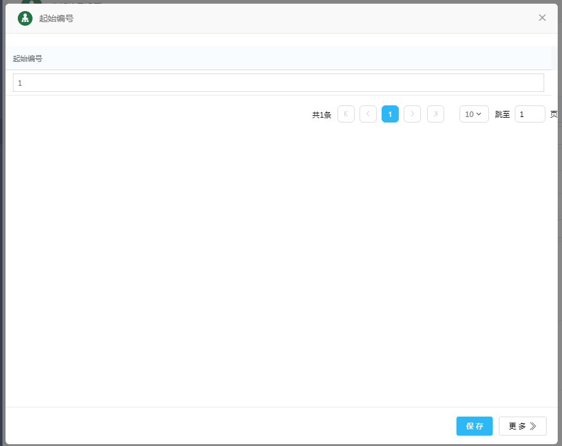This screenshot has height=446, width=562.
Task: Open the page size dropdown showing 10
Action: click(474, 114)
